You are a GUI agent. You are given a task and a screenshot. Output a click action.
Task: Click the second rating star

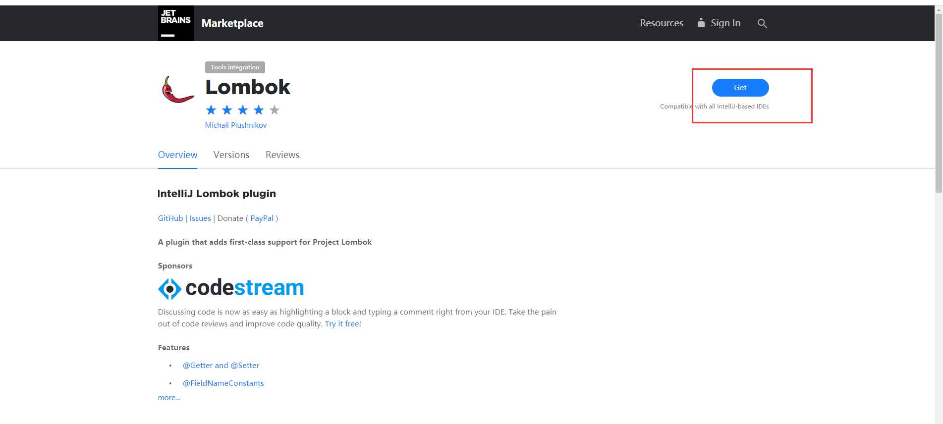pos(227,110)
